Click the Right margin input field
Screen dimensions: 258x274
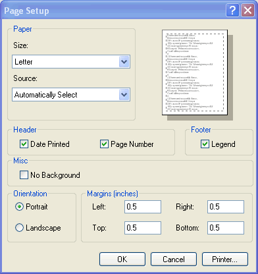[x=226, y=207]
